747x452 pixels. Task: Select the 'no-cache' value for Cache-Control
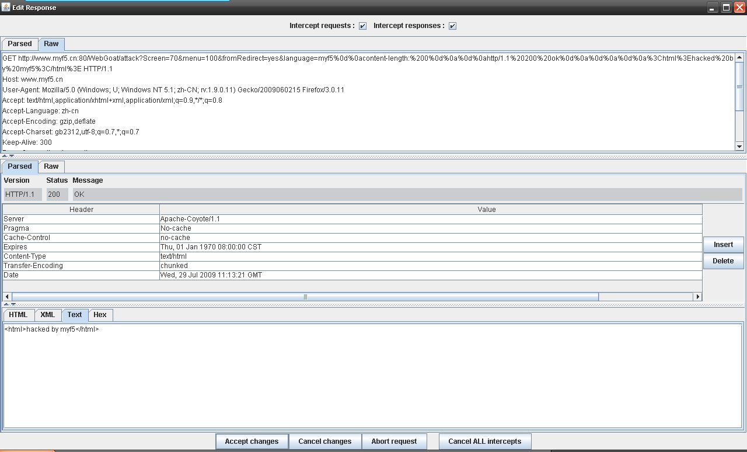pos(431,238)
